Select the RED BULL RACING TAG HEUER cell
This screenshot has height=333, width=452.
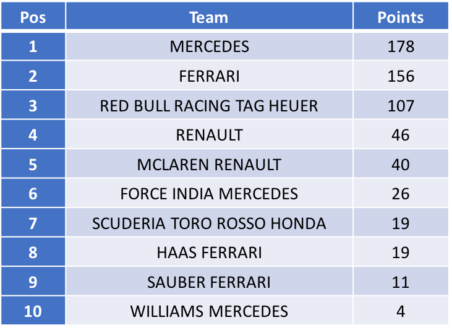tap(209, 105)
